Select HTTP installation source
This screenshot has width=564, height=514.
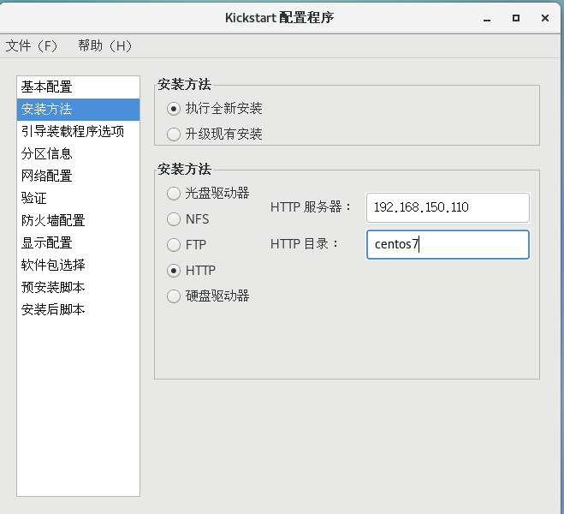coord(174,271)
